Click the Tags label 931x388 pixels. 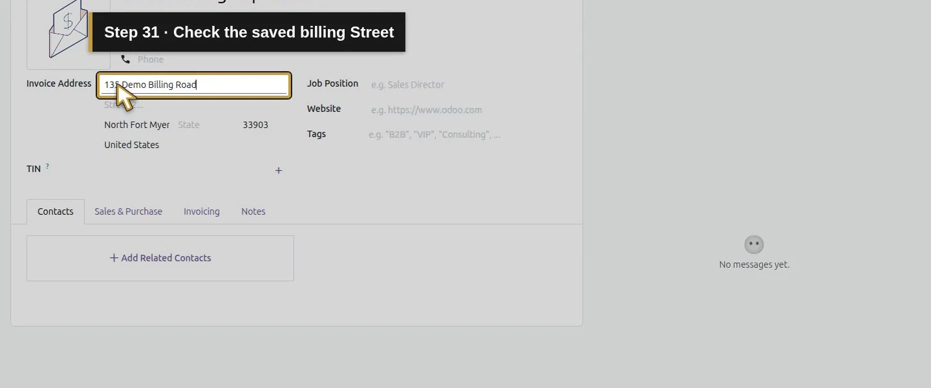(316, 134)
